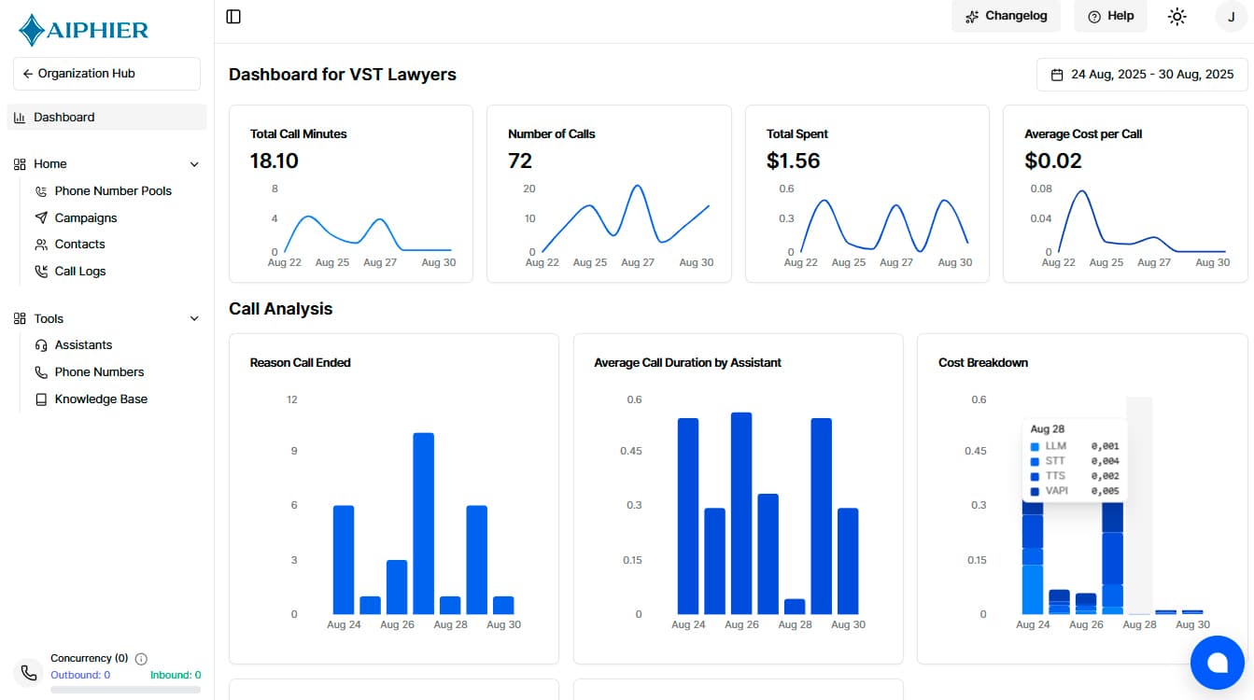
Task: Select the Assistants headset icon
Action: pos(40,344)
